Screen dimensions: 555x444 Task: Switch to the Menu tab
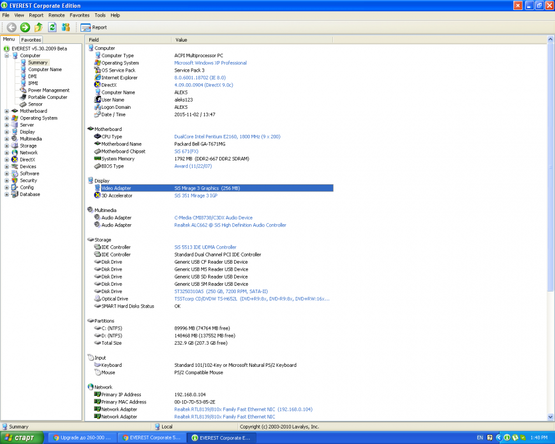(9, 39)
